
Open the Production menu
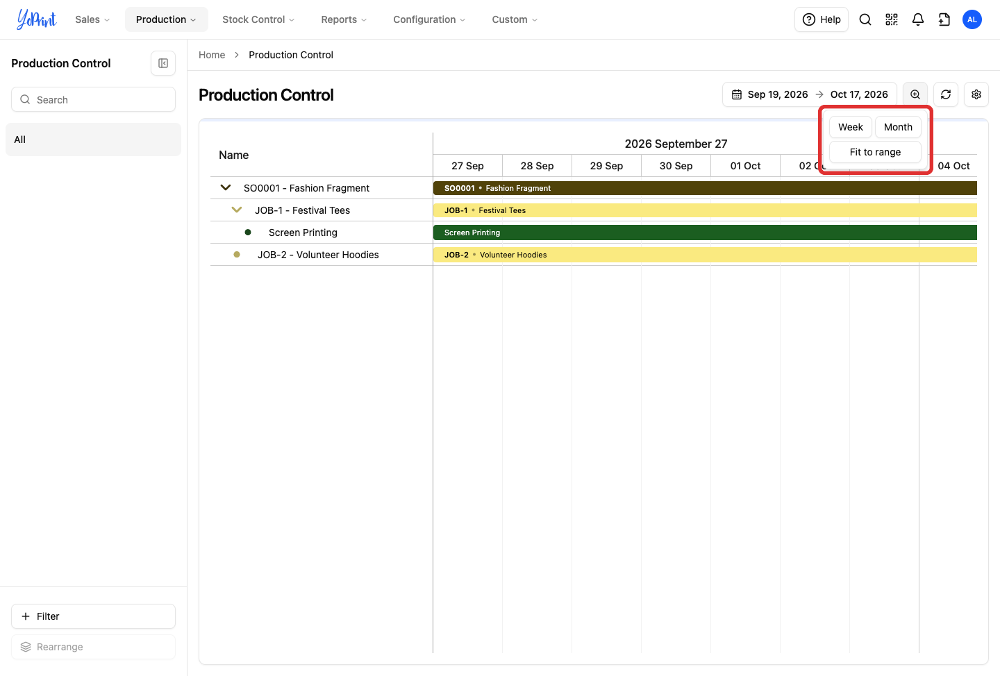pyautogui.click(x=166, y=19)
